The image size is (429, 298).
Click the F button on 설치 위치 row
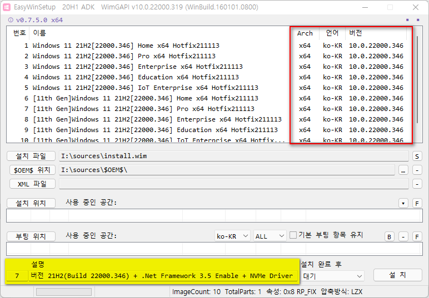pos(417,203)
